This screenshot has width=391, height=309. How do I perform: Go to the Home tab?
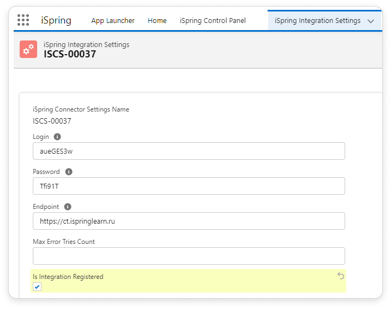[157, 21]
